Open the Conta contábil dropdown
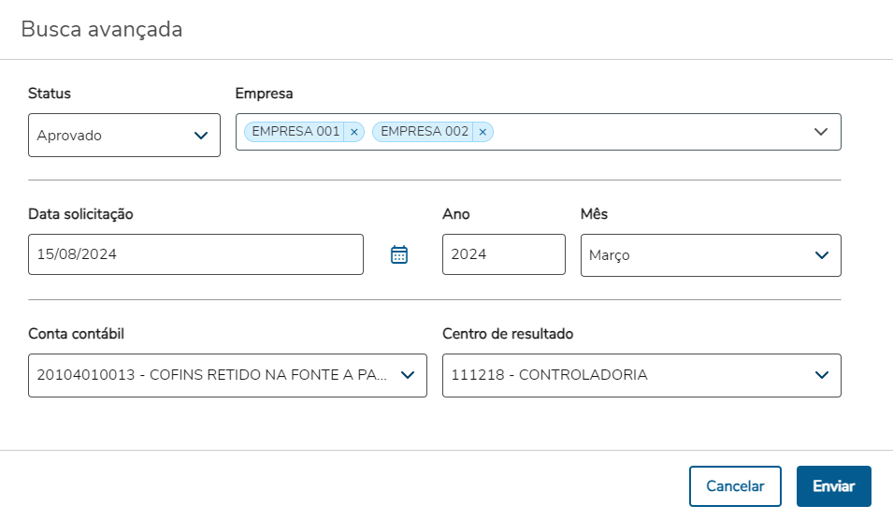Image resolution: width=893 pixels, height=520 pixels. point(407,375)
